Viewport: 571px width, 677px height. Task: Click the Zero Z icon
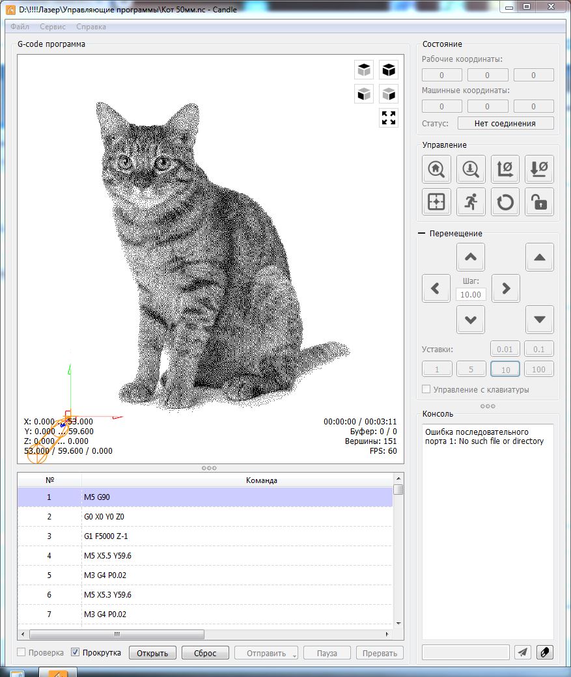pos(540,169)
